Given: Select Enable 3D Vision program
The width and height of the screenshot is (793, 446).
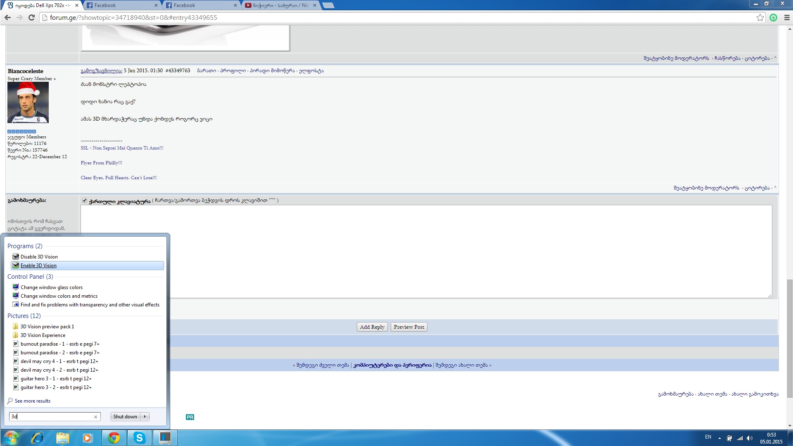Looking at the screenshot, I should pyautogui.click(x=38, y=266).
